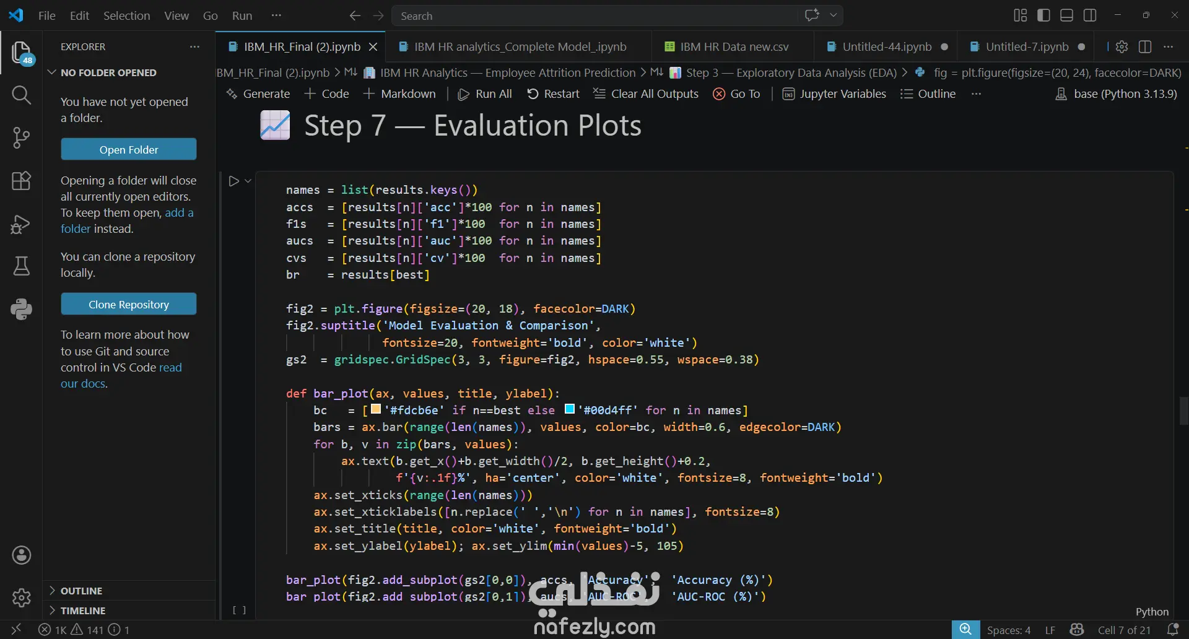Click Customize Layout icon
This screenshot has width=1189, height=639.
pos(1020,15)
